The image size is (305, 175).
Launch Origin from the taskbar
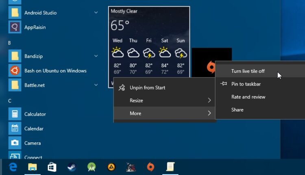(x=150, y=167)
